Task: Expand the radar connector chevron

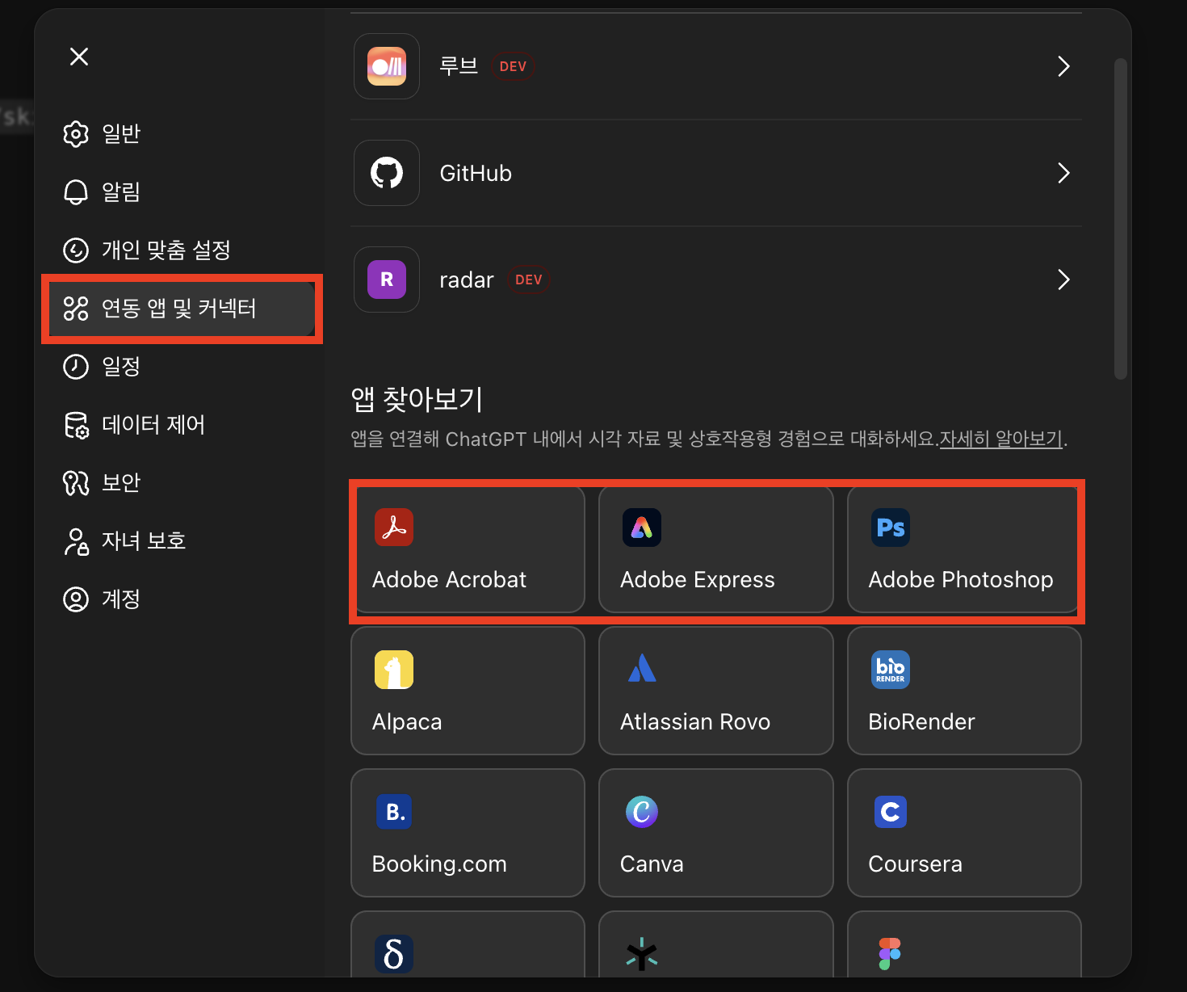Action: coord(1063,280)
